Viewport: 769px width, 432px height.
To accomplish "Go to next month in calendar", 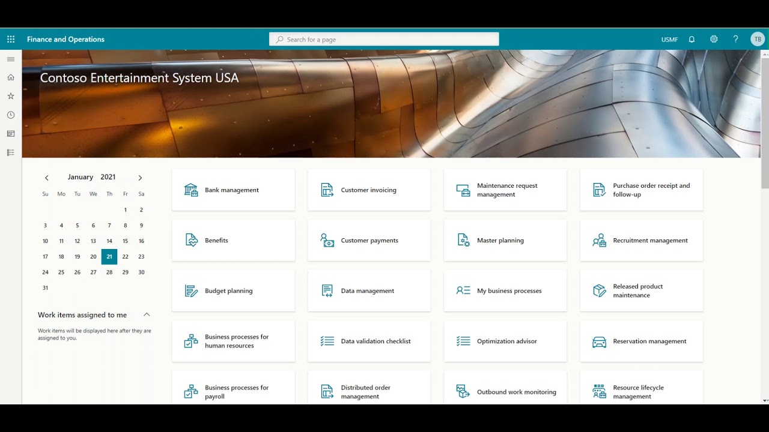I will pos(140,178).
